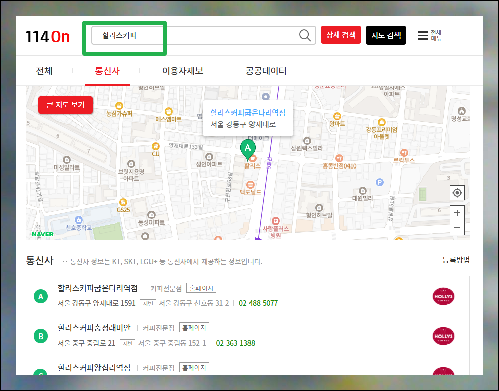Click the 맥도날드 map icon
This screenshot has width=499, height=391.
point(251,185)
